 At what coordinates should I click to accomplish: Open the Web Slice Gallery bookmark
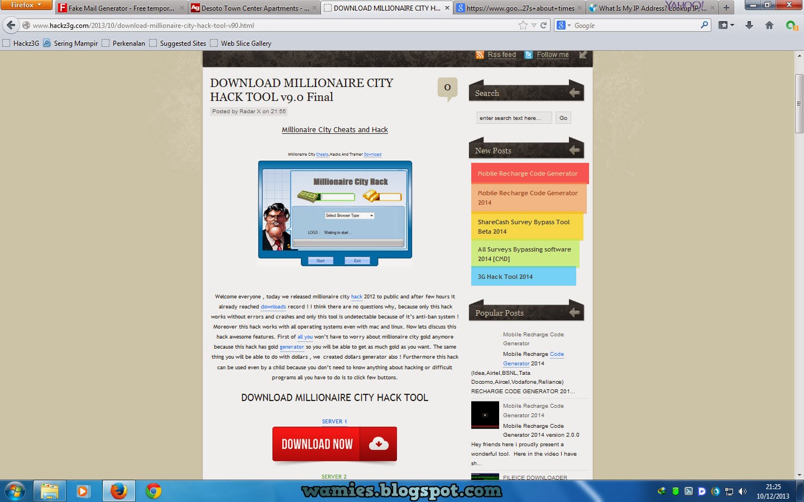[241, 43]
